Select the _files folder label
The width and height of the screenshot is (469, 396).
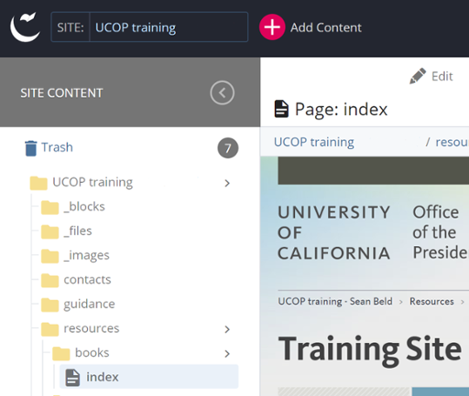[77, 231]
